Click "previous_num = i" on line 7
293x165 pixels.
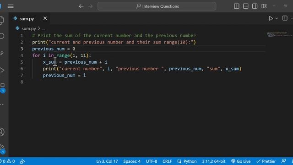point(64,75)
